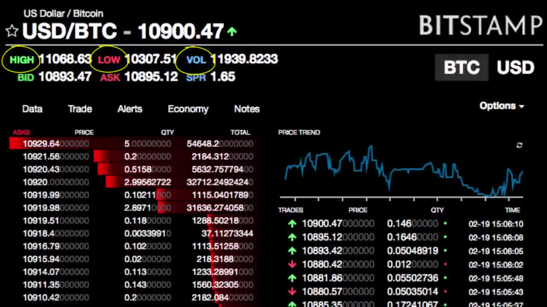Click the up arrow of the 10893.42 trade
Viewport: 547px width, 307px height.
point(292,251)
